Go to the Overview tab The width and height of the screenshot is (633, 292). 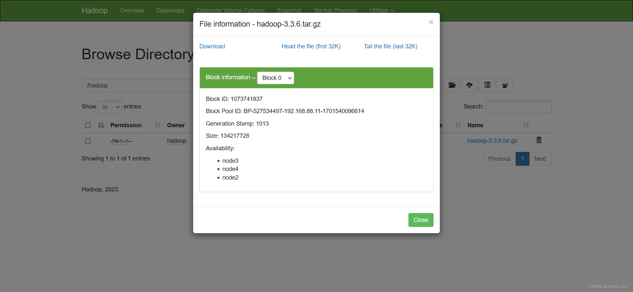[132, 11]
